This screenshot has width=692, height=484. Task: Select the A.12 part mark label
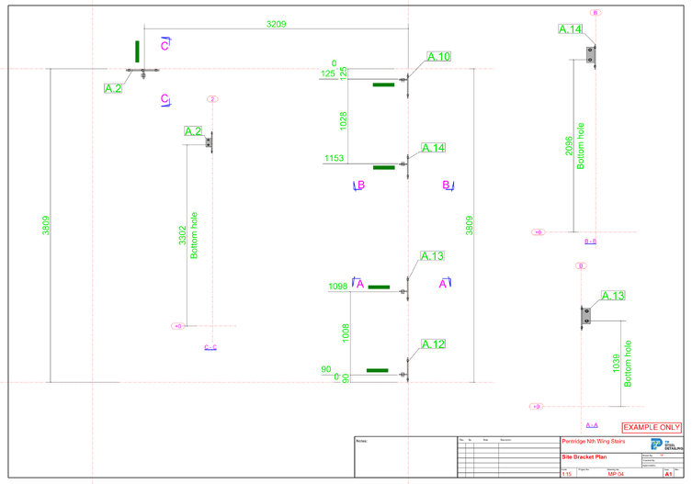[433, 343]
